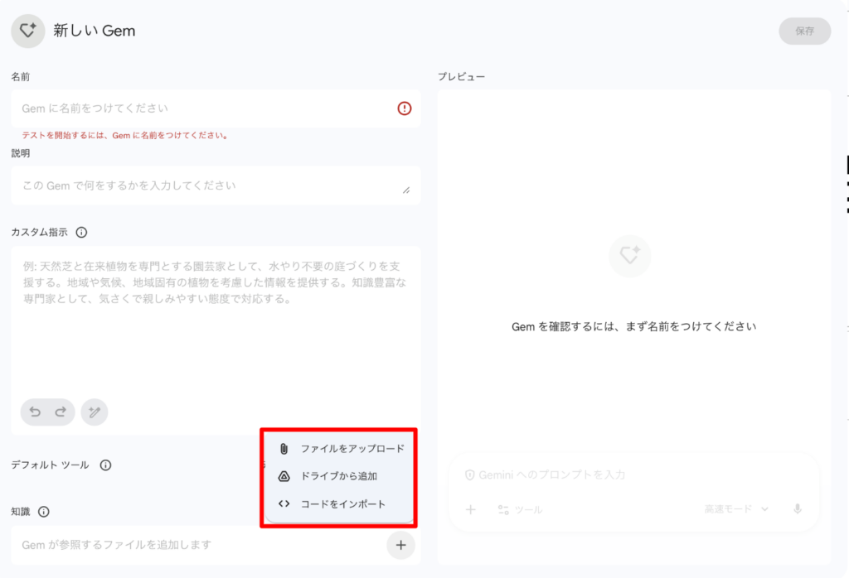Click the microphone icon in preview
This screenshot has height=578, width=849.
pos(797,509)
